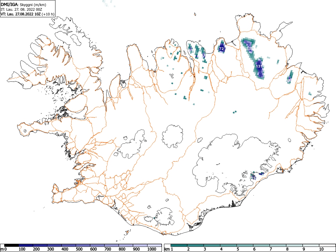Screen dimensions: 336x252
Task: Click the visibility value '131' on the map
Action: coord(259,66)
